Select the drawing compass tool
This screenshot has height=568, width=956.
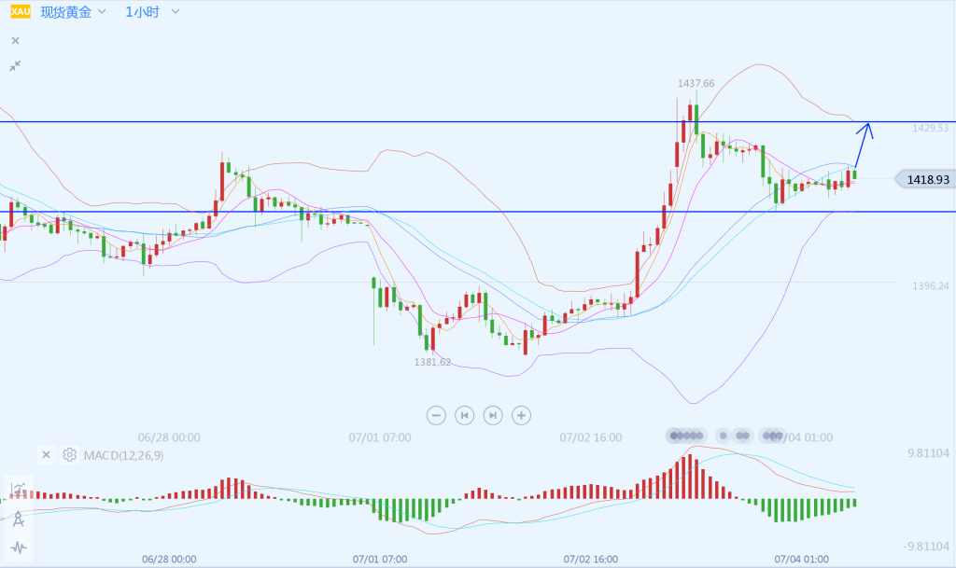[x=18, y=519]
